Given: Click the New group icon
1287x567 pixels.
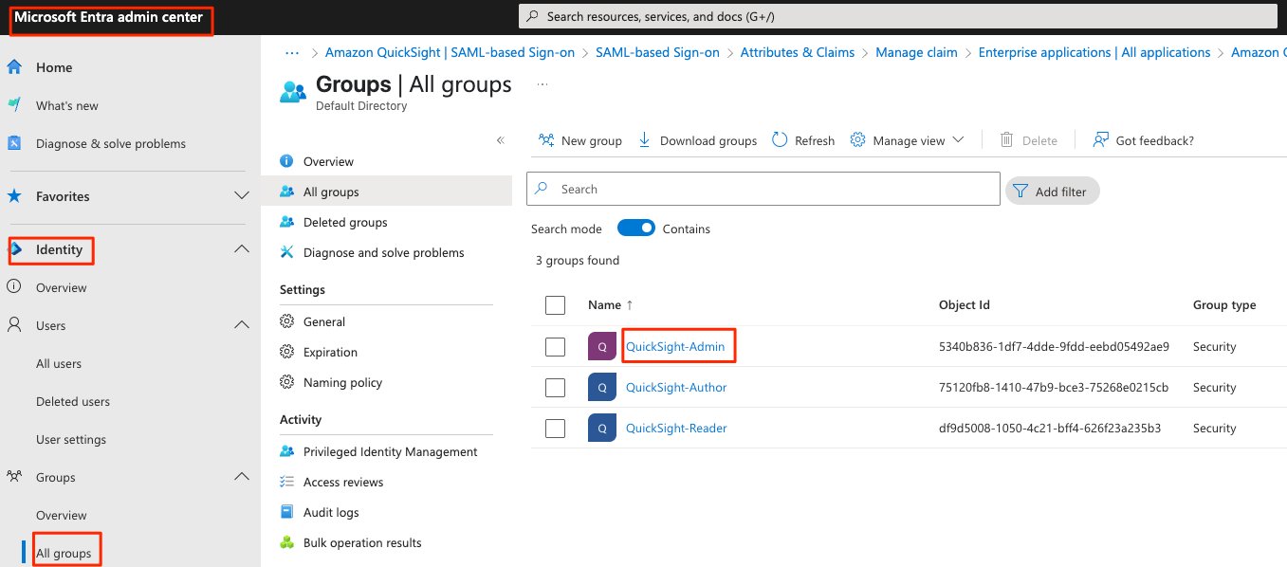Looking at the screenshot, I should (546, 140).
